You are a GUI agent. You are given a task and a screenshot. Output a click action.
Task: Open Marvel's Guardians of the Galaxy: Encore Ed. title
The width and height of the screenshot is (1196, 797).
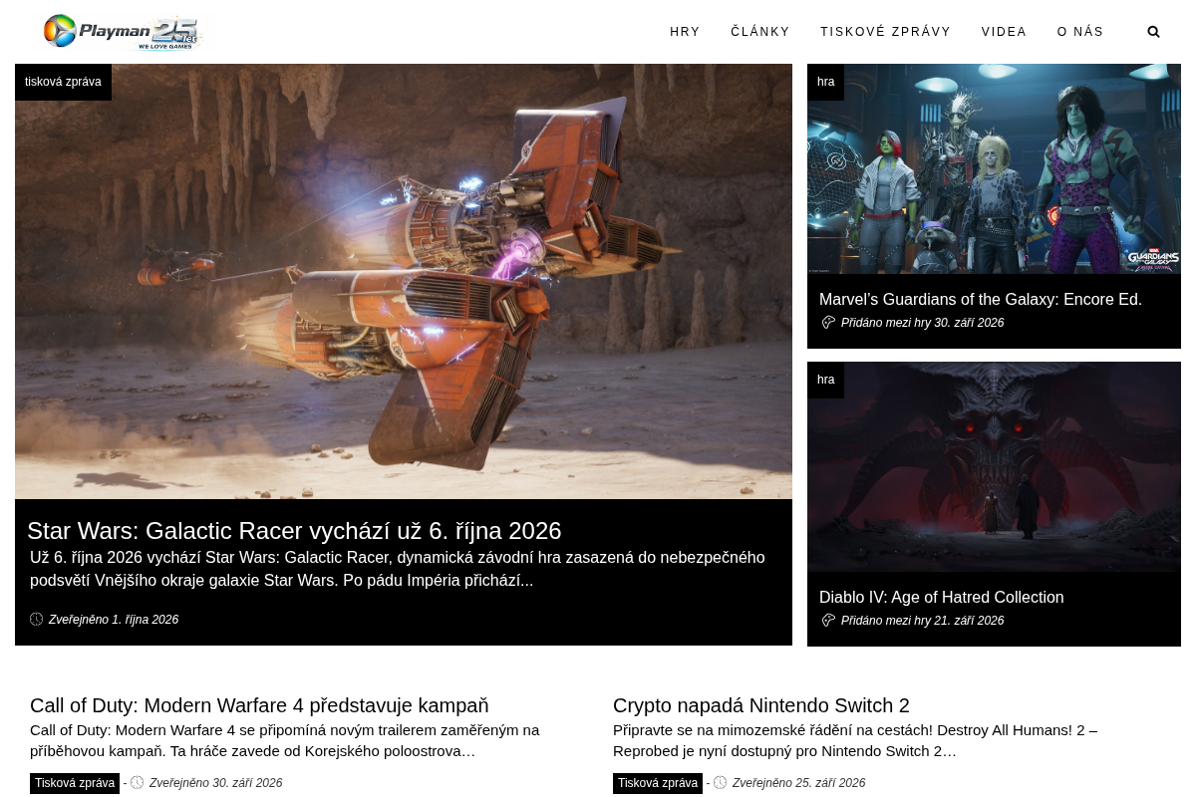click(981, 300)
